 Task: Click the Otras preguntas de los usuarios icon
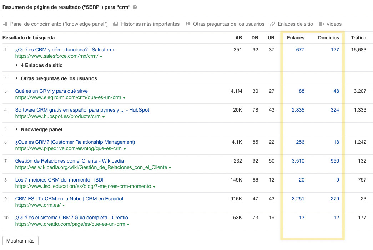(188, 24)
